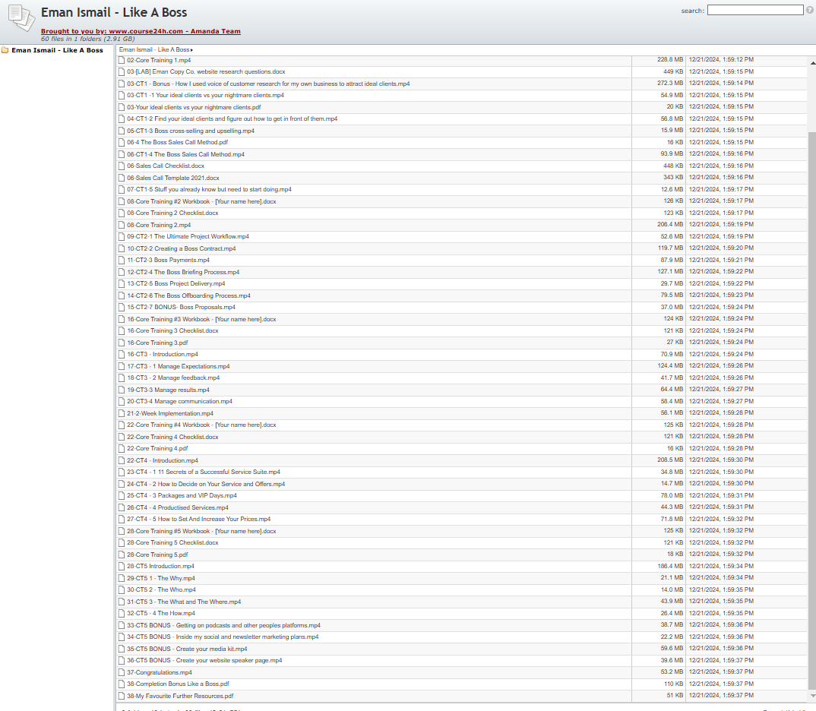Open 03-CT1 - Bonus voice of customer research video
This screenshot has width=816, height=711.
(268, 84)
